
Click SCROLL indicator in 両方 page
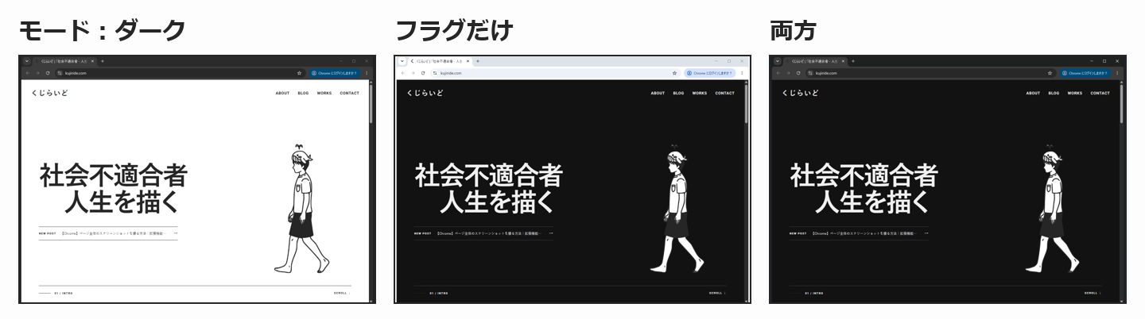(x=1093, y=293)
